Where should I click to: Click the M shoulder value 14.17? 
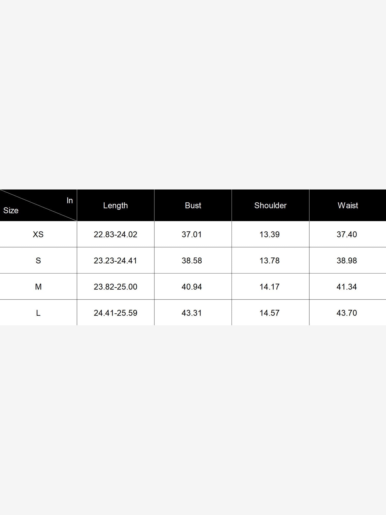coord(269,287)
